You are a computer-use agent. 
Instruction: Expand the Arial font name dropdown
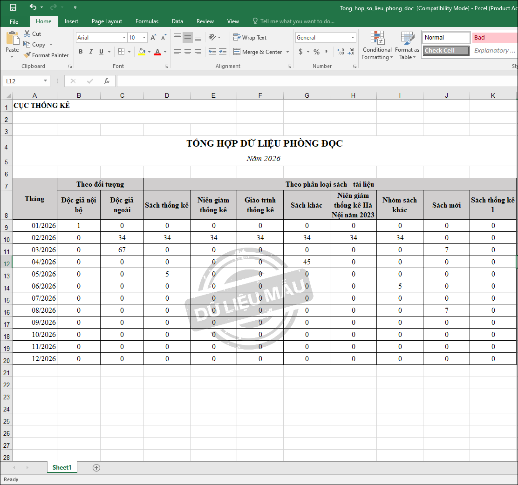coord(124,38)
